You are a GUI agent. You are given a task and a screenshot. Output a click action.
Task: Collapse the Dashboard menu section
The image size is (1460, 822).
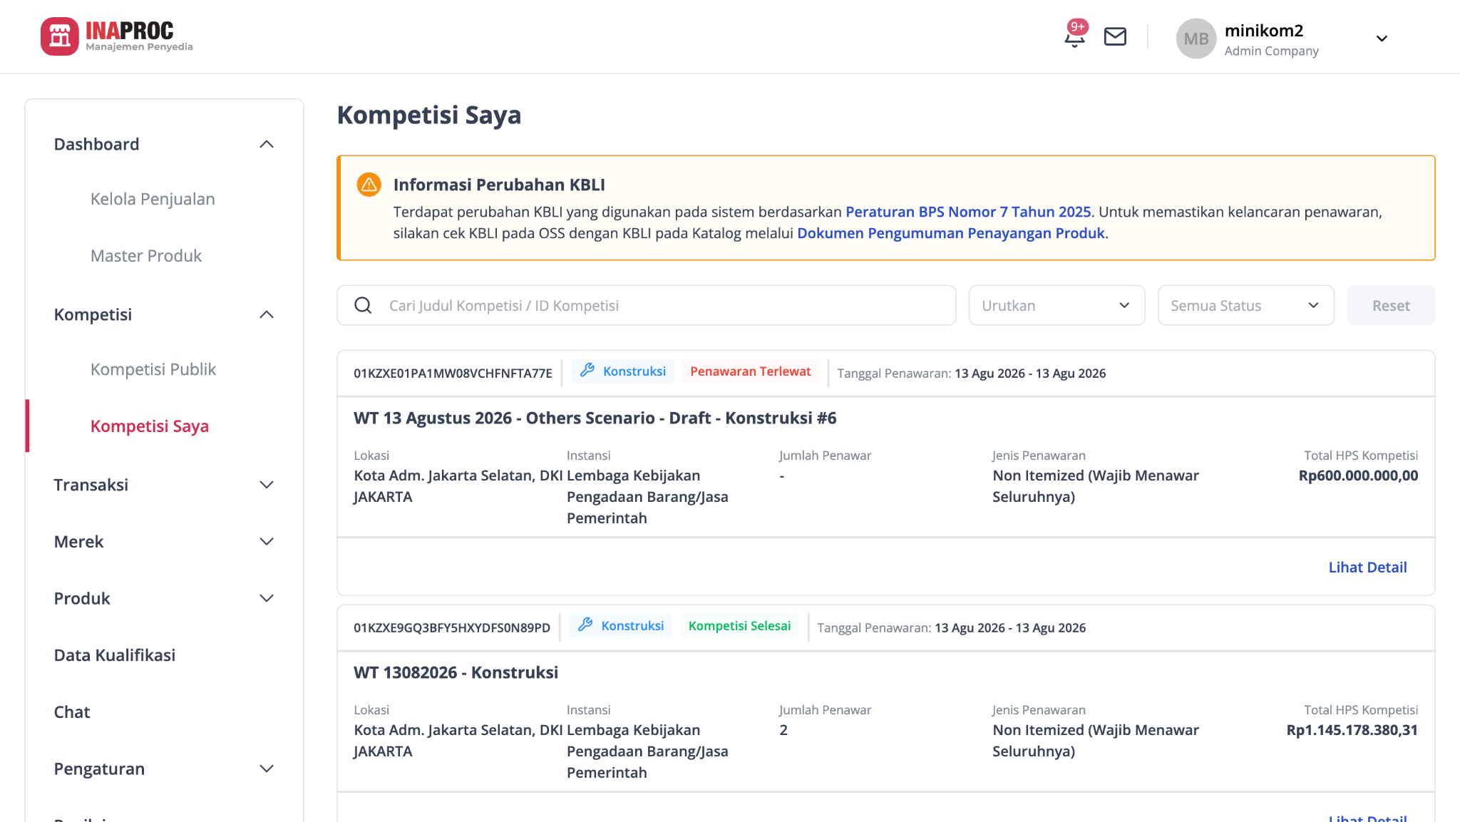pos(267,144)
